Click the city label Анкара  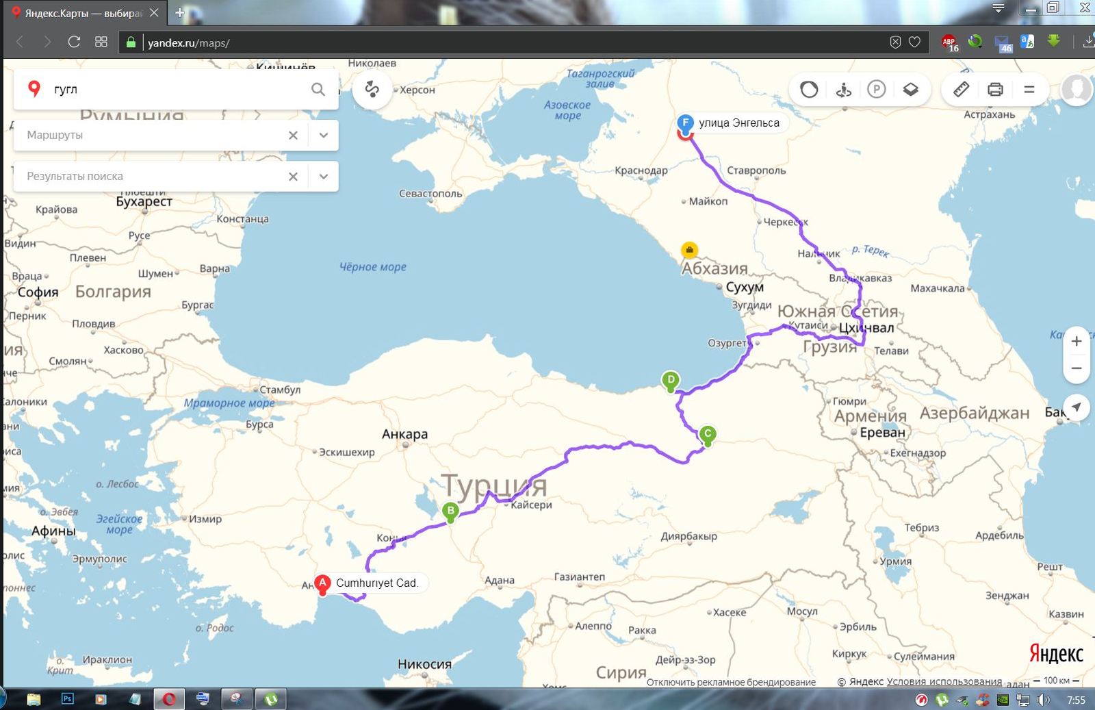[x=404, y=434]
